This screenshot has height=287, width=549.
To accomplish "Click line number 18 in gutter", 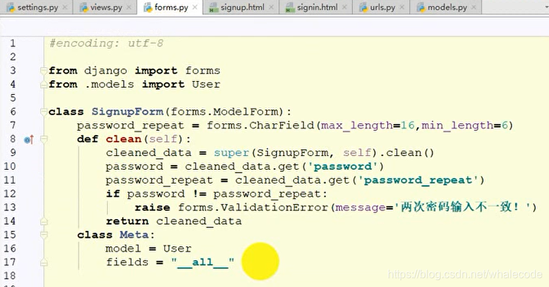I will point(10,276).
